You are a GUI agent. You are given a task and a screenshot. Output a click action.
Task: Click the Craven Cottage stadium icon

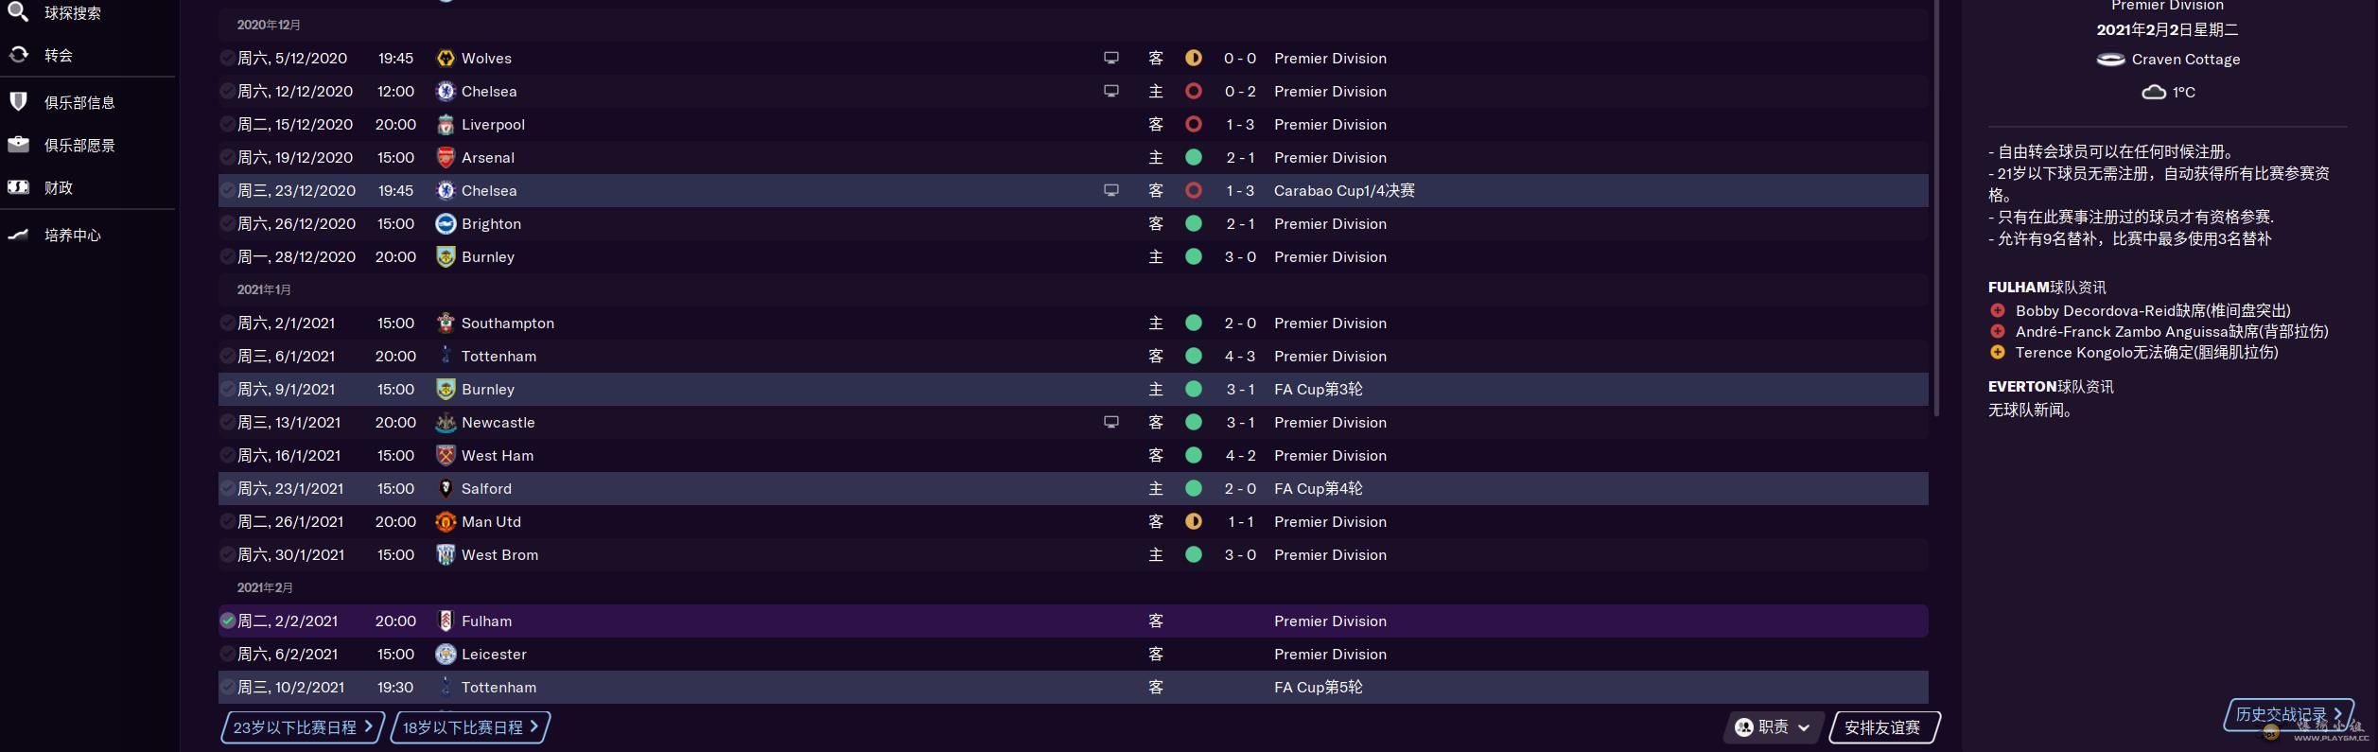[x=2110, y=60]
